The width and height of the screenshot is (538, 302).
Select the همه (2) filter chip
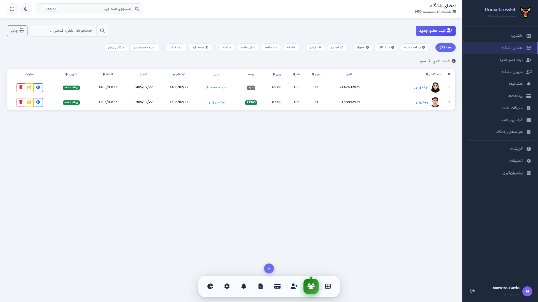tap(445, 48)
